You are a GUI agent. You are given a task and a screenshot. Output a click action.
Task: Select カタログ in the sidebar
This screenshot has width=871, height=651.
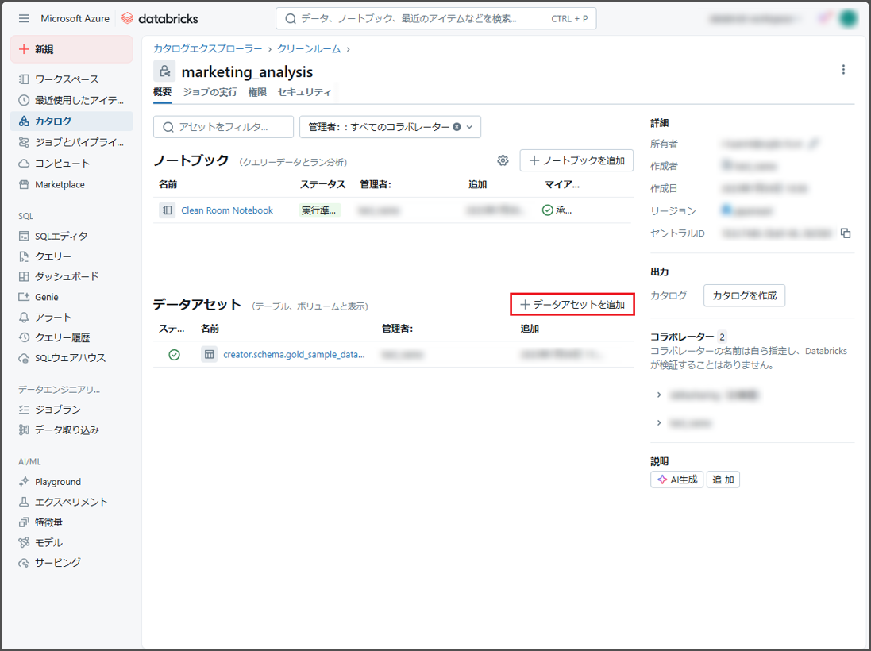[x=71, y=121]
